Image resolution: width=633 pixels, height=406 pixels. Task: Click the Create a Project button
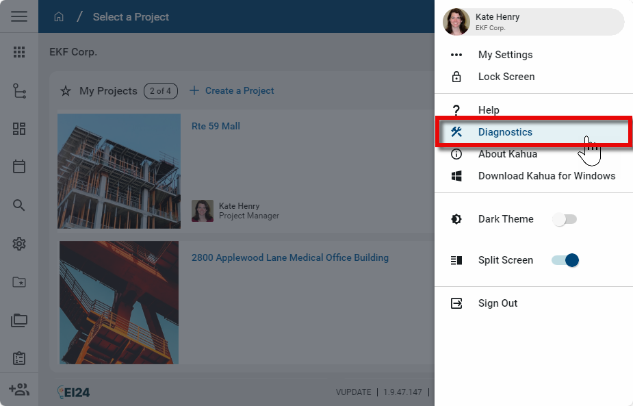click(232, 90)
